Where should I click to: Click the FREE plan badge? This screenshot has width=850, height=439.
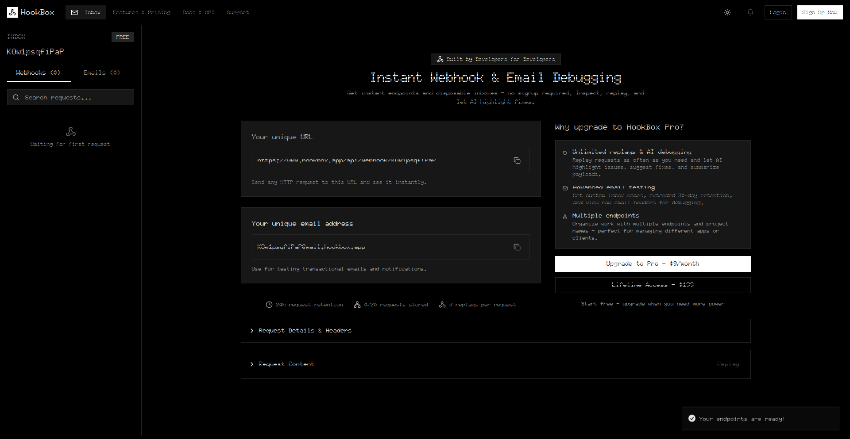[123, 37]
